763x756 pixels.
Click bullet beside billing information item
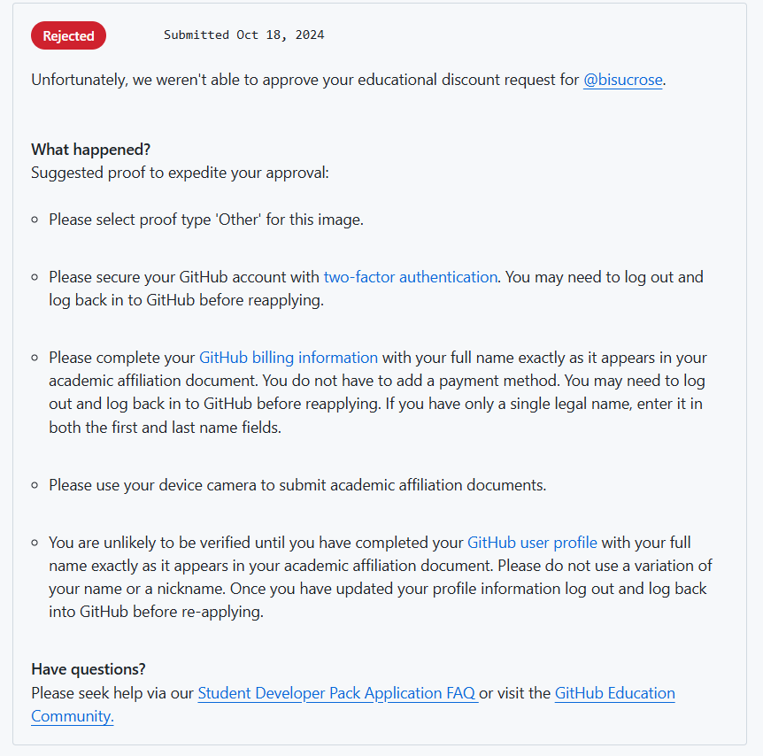[35, 358]
